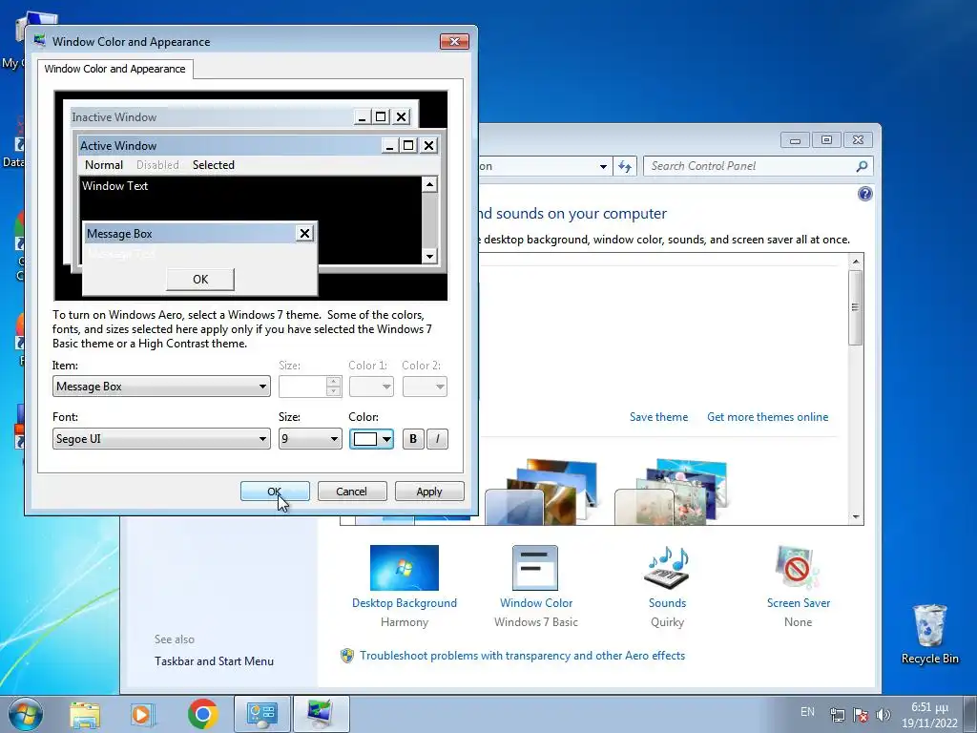Click the Active Window preview close X
Screen dimensions: 977x733
click(428, 145)
